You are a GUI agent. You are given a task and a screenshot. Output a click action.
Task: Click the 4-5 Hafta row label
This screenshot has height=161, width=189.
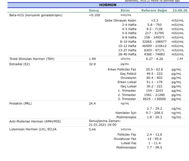point(129,29)
